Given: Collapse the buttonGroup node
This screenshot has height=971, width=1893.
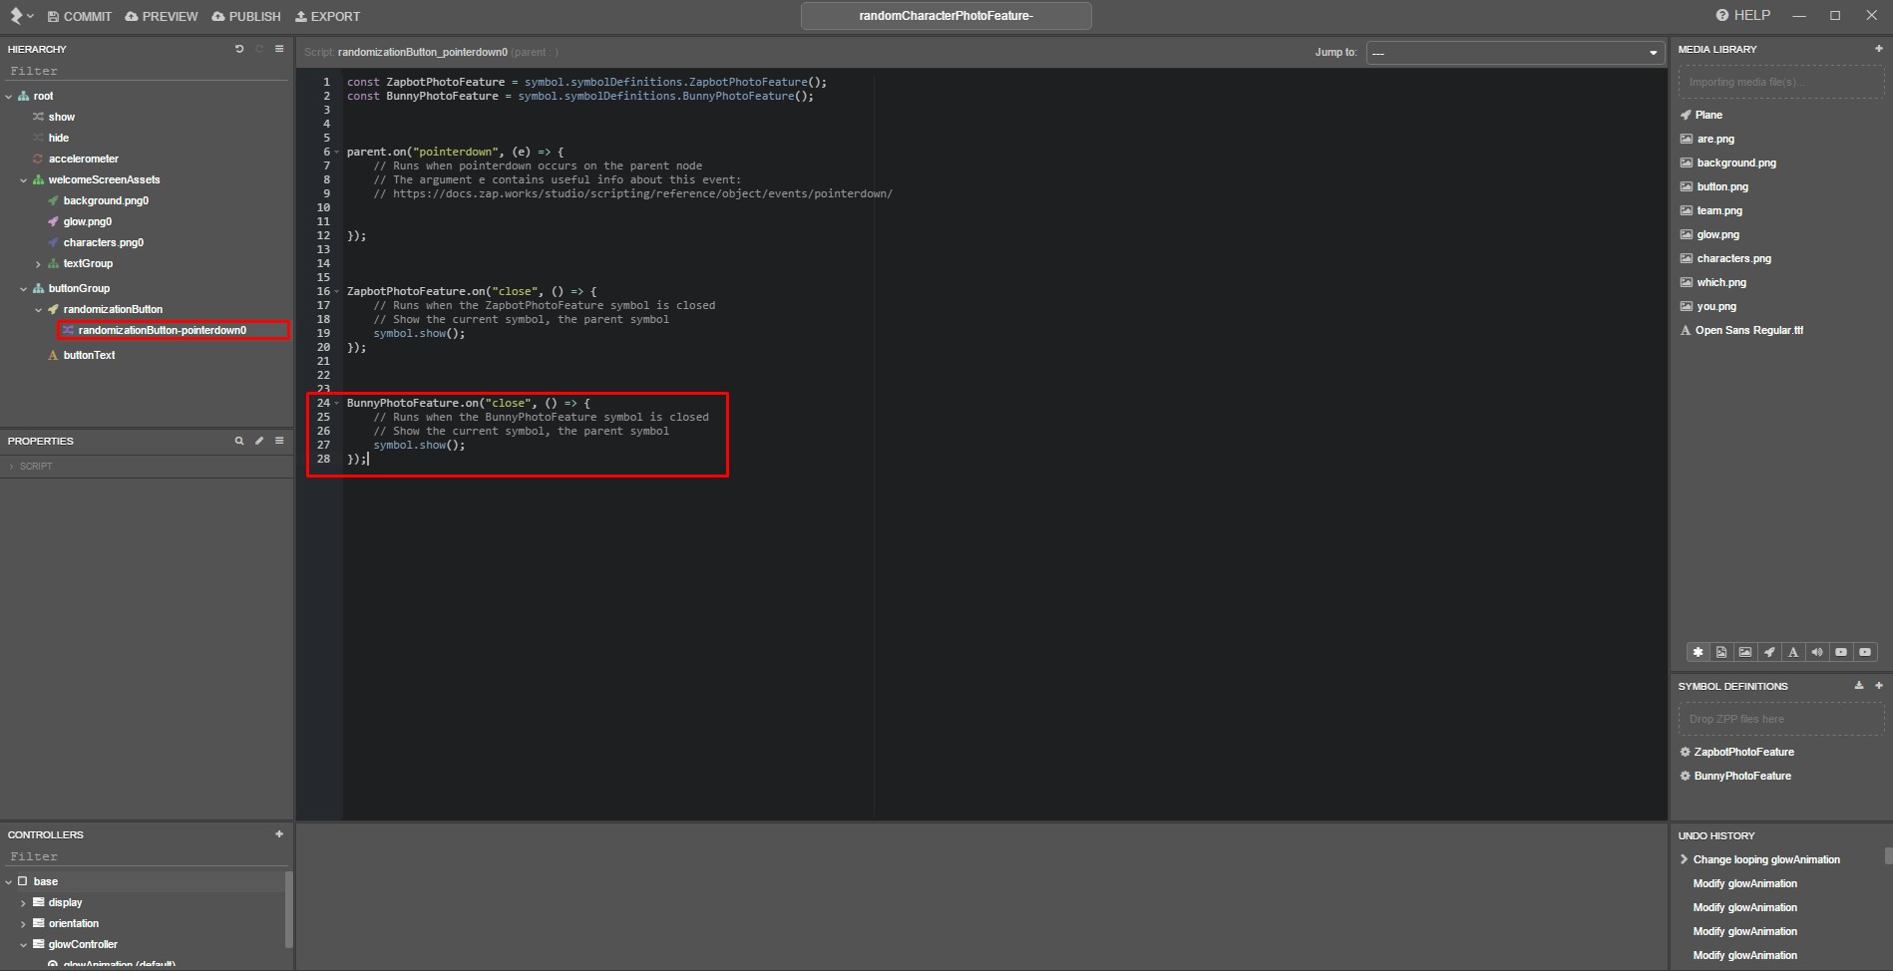Looking at the screenshot, I should pos(24,288).
